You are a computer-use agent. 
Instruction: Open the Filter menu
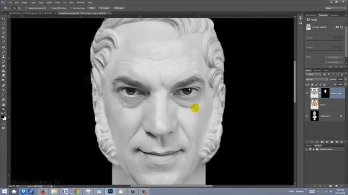tap(58, 2)
